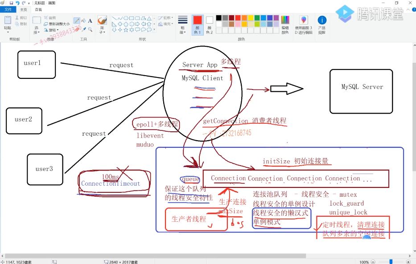Click the zoom slider handle in status bar
This screenshot has height=264, width=416.
(x=391, y=262)
